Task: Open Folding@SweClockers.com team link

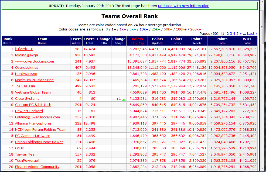Action: point(37,117)
